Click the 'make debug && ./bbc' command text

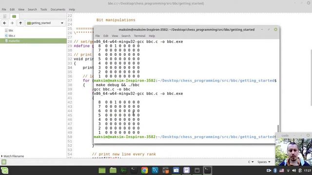(x=118, y=85)
